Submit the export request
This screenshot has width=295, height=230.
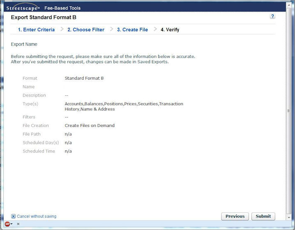tap(263, 216)
